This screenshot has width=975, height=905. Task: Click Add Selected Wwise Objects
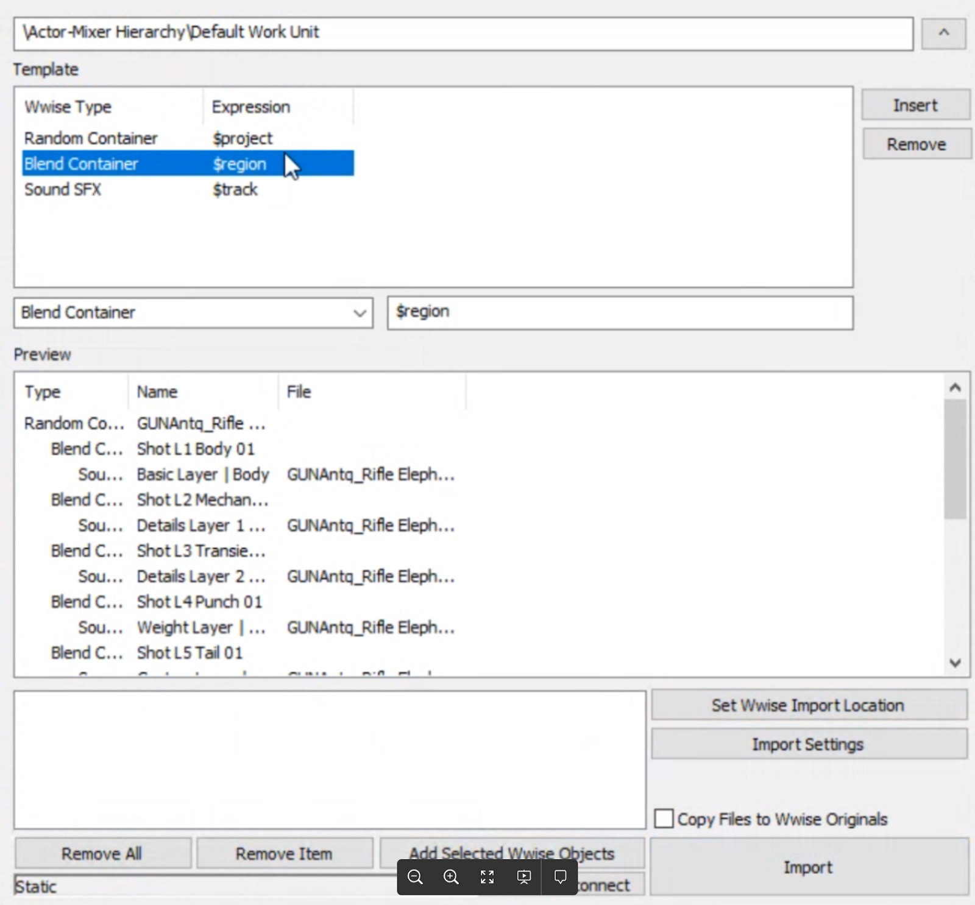512,853
